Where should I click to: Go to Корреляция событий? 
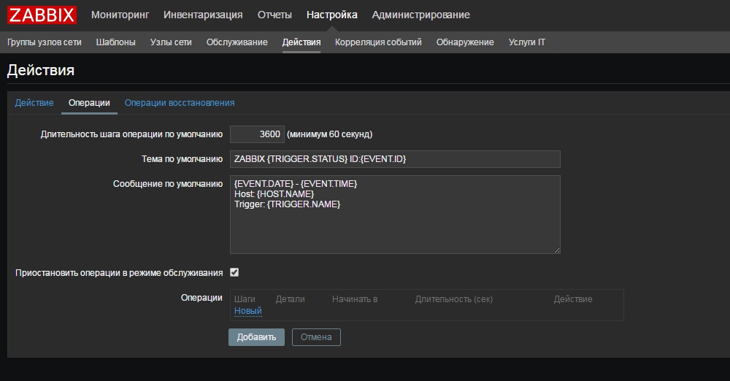(x=378, y=42)
